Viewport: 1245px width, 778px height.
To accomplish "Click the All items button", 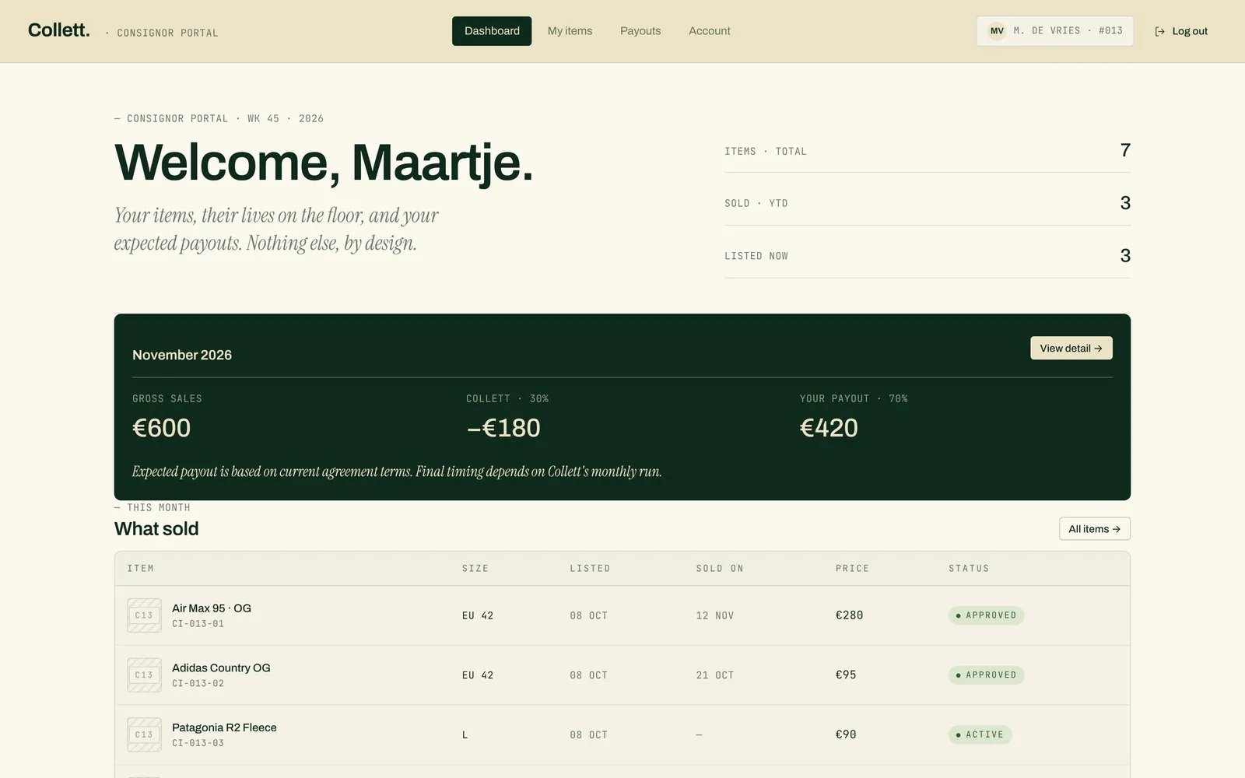I will coord(1095,529).
